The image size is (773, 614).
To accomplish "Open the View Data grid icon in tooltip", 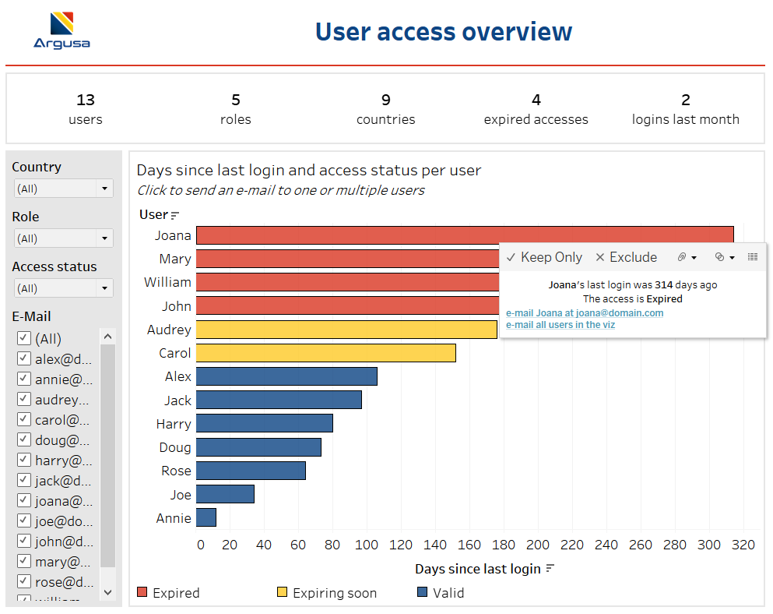I will [x=752, y=257].
